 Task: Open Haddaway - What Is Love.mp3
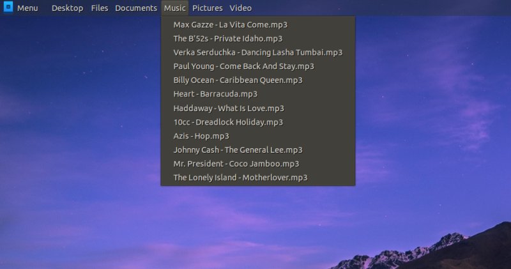229,109
